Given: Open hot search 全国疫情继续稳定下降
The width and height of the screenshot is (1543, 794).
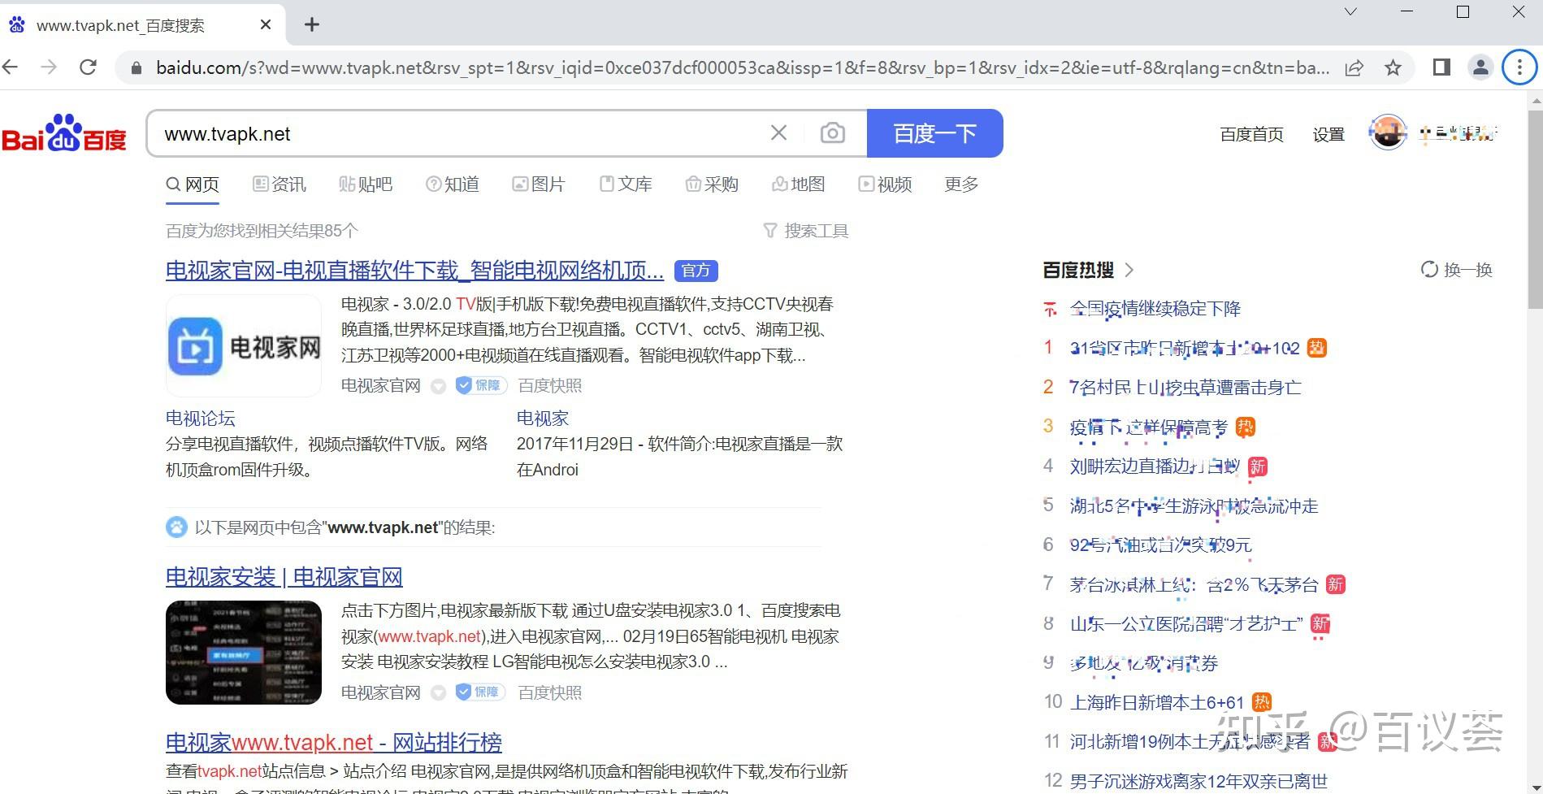Looking at the screenshot, I should click(x=1155, y=309).
